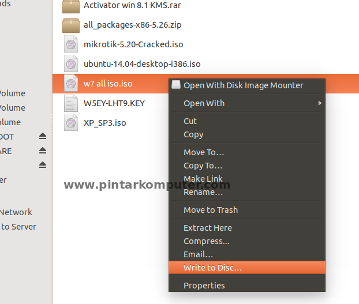
Task: Eject the unnamed volume below ARE
Action: pyautogui.click(x=43, y=165)
